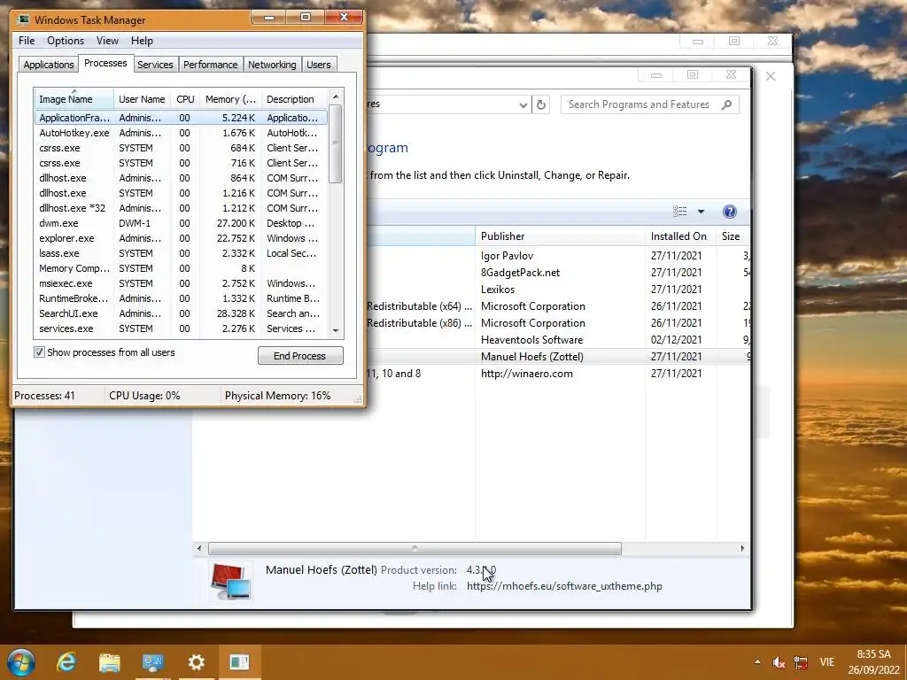Click the process list scroll up arrow
This screenshot has width=907, height=680.
point(336,96)
